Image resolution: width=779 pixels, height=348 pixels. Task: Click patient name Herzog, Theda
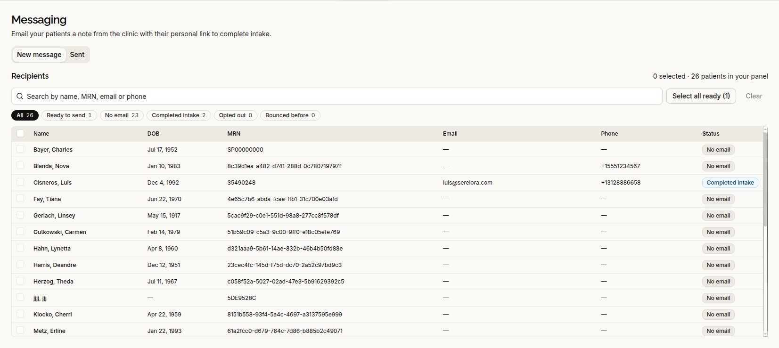click(53, 282)
